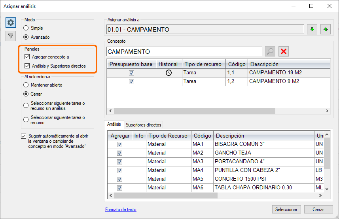Select GANCHO TEJA description cell
The width and height of the screenshot is (339, 219).
264,153
